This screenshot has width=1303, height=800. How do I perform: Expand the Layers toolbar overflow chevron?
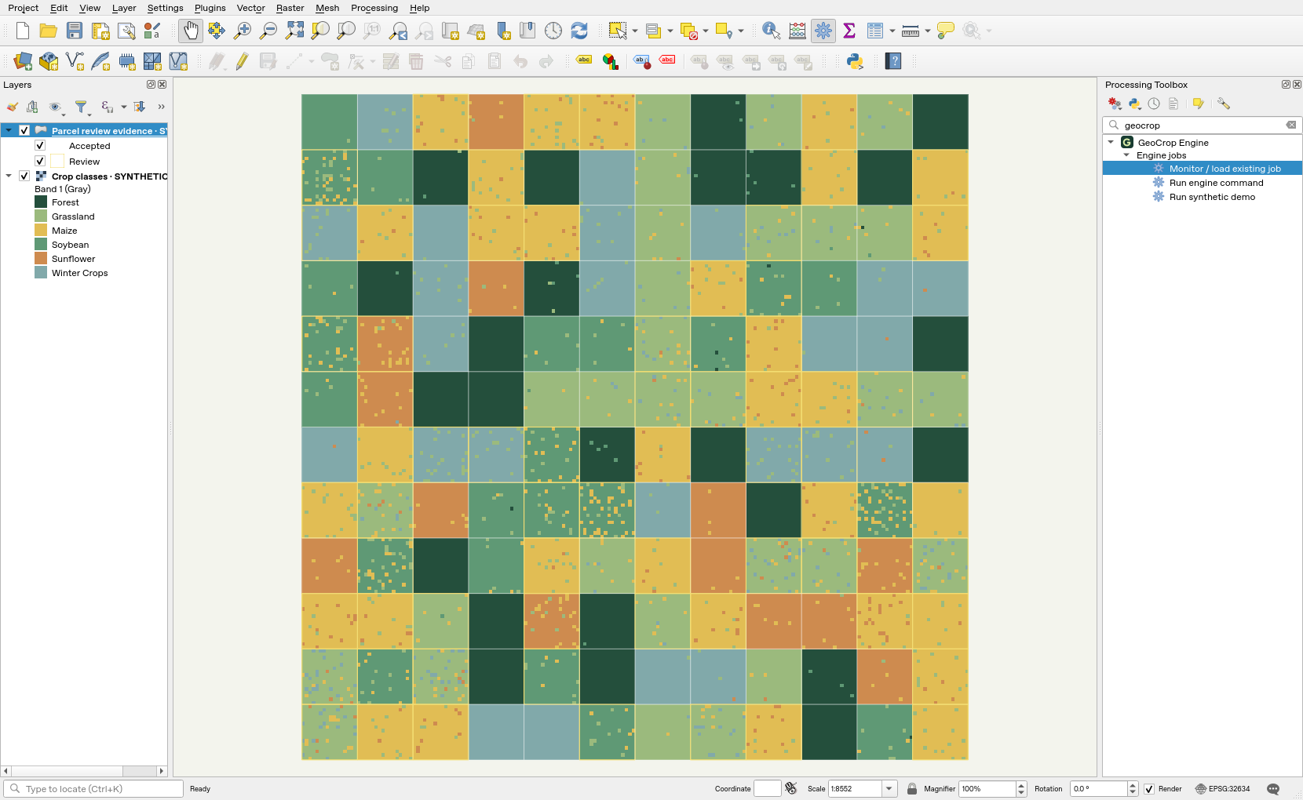click(161, 107)
